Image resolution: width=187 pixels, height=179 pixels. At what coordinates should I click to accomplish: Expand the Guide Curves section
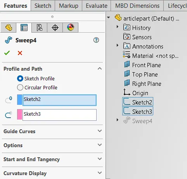[100, 131]
